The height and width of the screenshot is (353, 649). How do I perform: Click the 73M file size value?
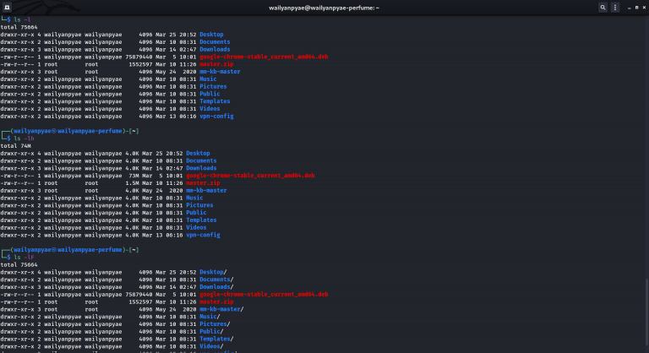click(129, 176)
